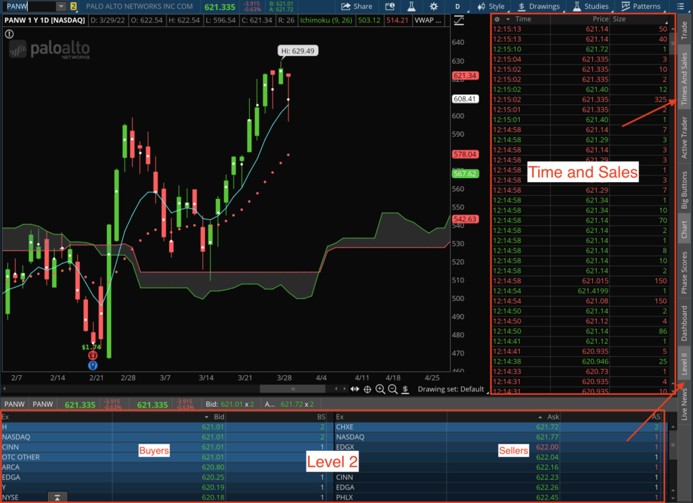Click the AS ask size column header
The height and width of the screenshot is (503, 693).
click(656, 417)
